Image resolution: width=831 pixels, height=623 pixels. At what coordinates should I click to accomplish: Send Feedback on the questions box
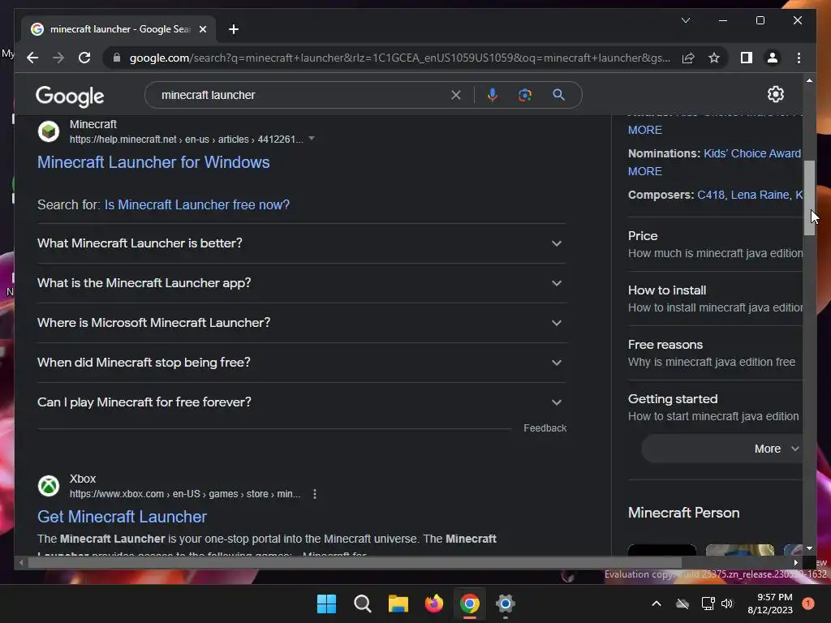545,428
